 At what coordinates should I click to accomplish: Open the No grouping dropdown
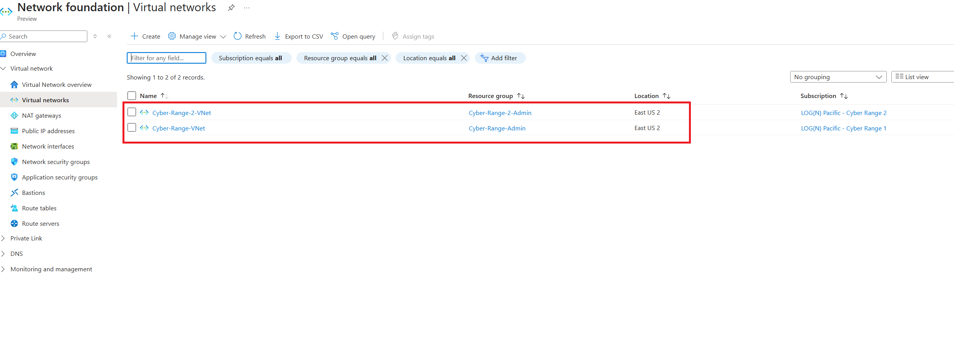point(838,77)
